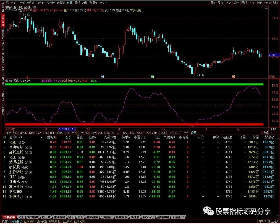The width and height of the screenshot is (280, 224).
Task: Open the F10 info button
Action: pos(252,3)
